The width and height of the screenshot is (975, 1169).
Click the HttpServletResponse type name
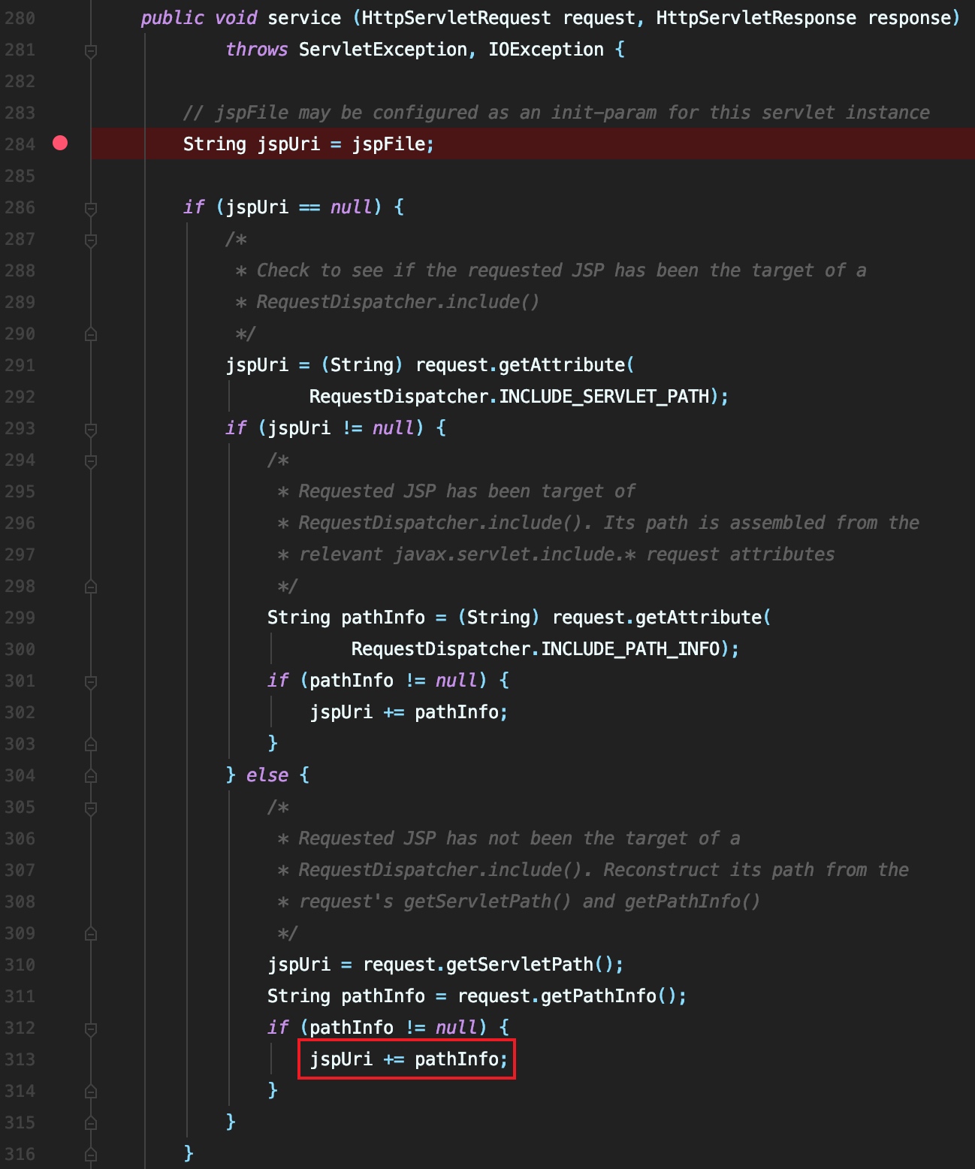click(x=756, y=18)
